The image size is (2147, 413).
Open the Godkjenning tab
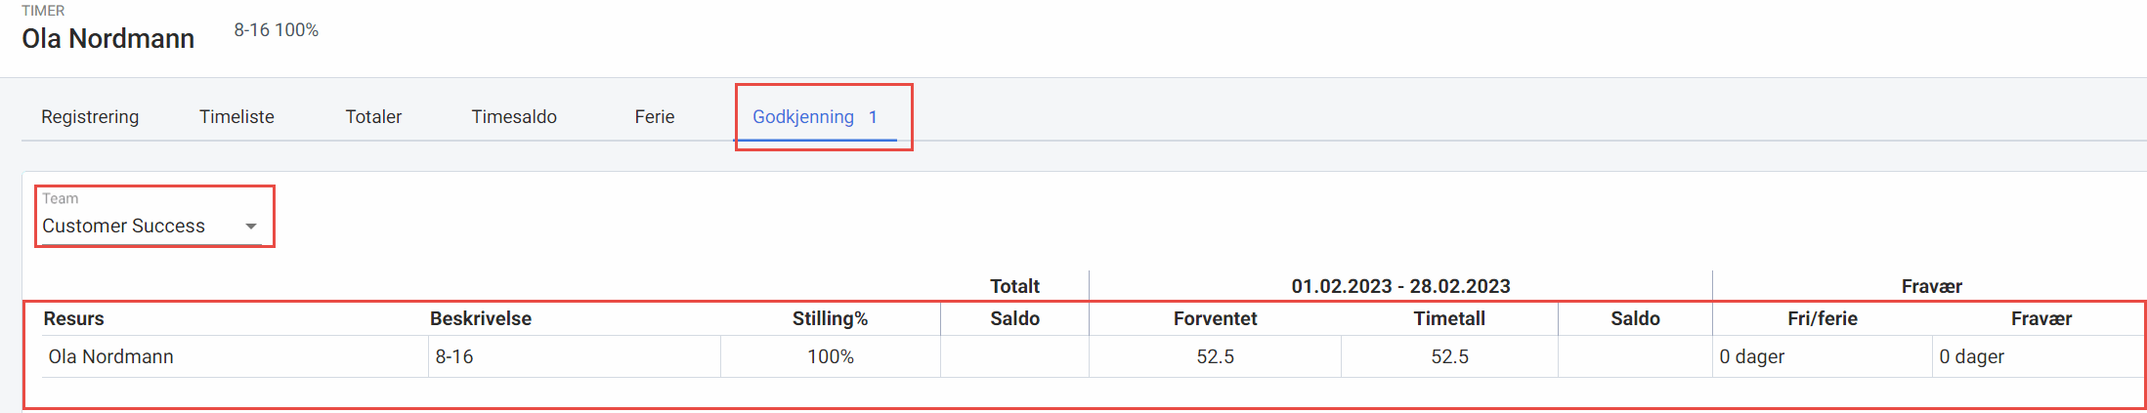(815, 117)
